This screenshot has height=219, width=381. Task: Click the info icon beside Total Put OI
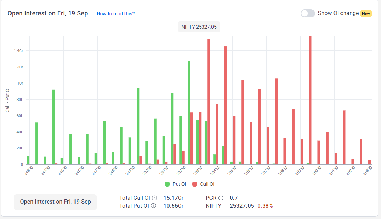pos(153,206)
